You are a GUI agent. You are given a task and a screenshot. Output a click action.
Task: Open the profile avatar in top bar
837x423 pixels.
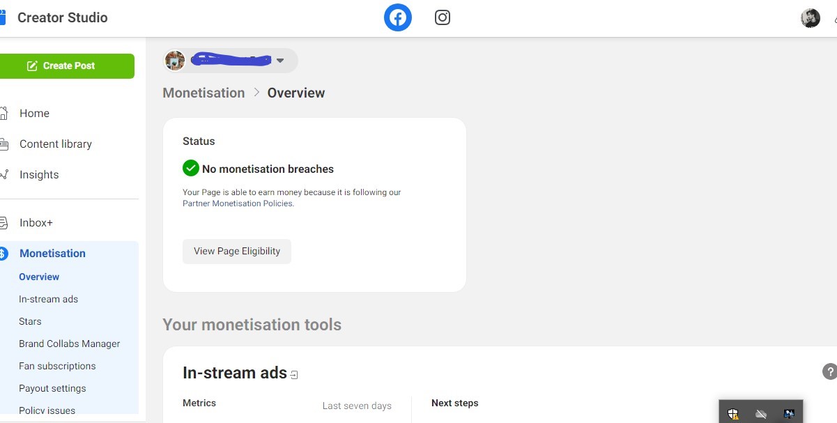pyautogui.click(x=811, y=18)
